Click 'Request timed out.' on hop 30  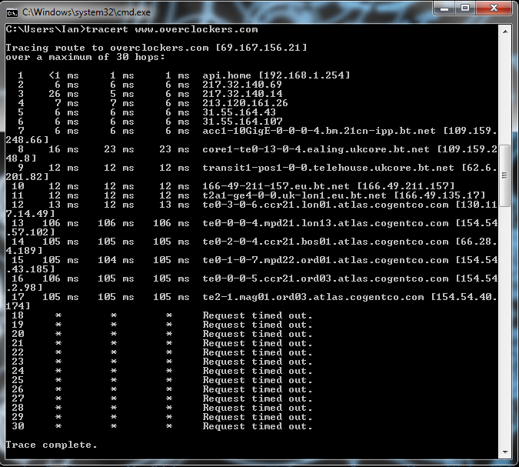click(x=258, y=426)
